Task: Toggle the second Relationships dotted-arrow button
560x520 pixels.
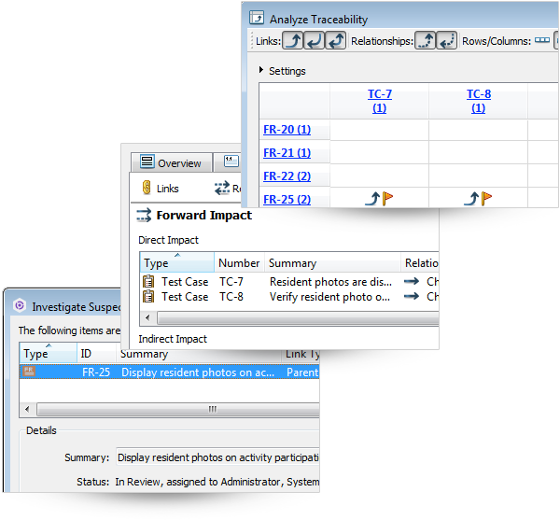Action: tap(446, 40)
